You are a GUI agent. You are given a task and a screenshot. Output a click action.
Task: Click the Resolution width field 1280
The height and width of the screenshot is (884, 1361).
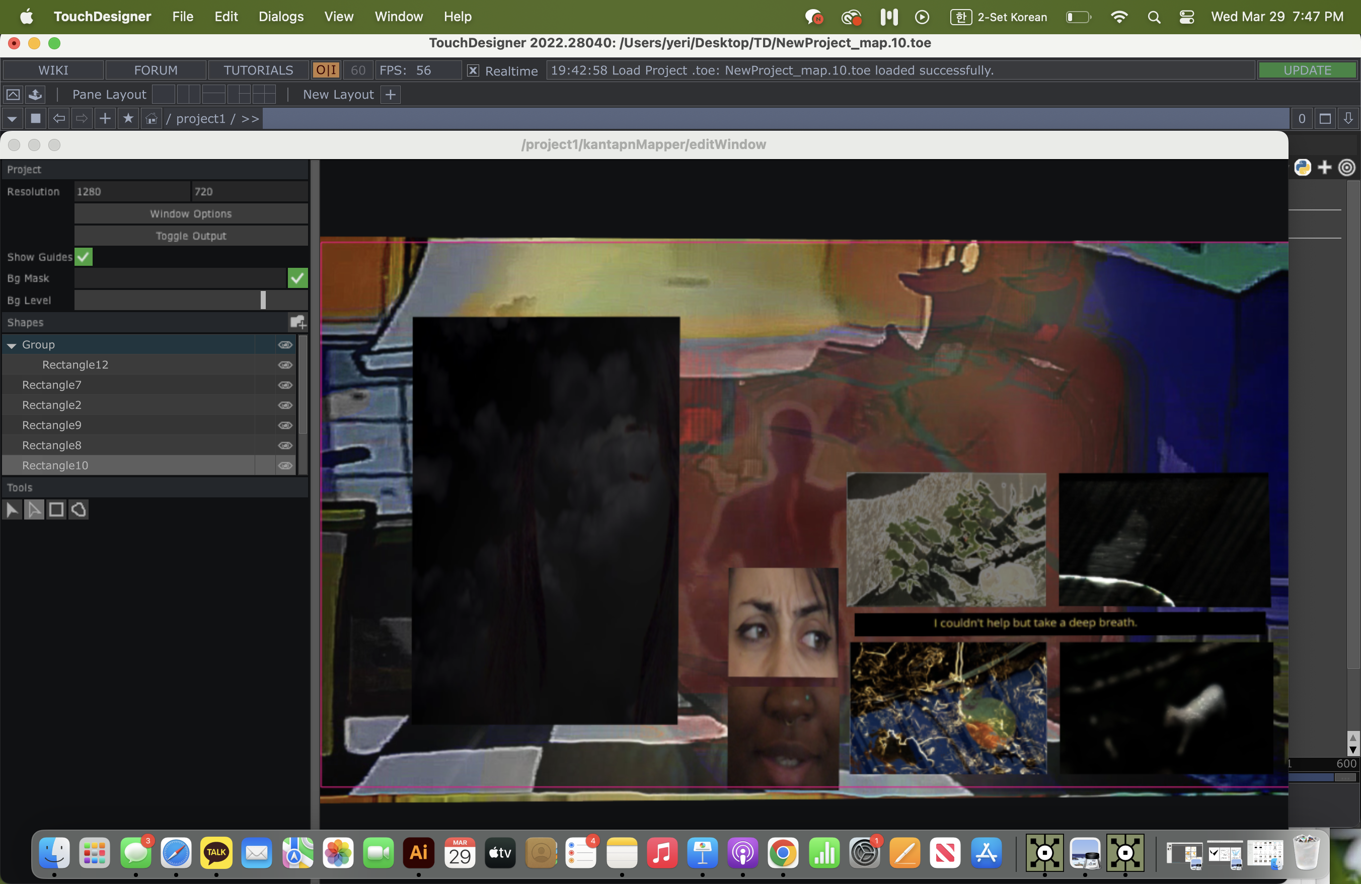click(132, 191)
